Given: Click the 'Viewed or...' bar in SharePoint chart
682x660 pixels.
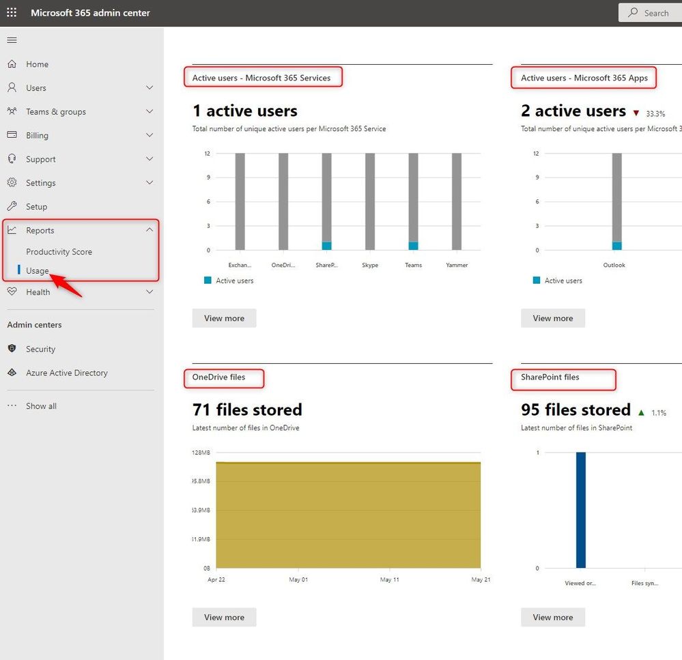Looking at the screenshot, I should [581, 510].
